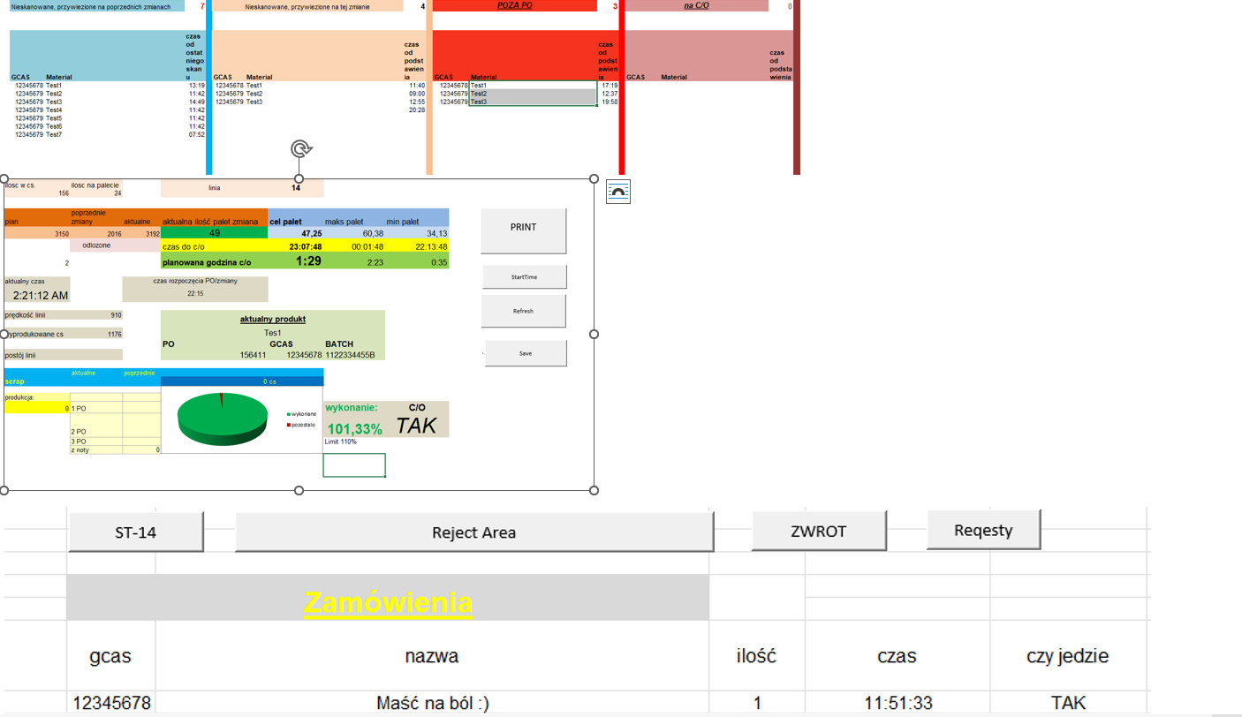The image size is (1242, 717).
Task: Click the green 49 pallet count
Action: (x=215, y=233)
